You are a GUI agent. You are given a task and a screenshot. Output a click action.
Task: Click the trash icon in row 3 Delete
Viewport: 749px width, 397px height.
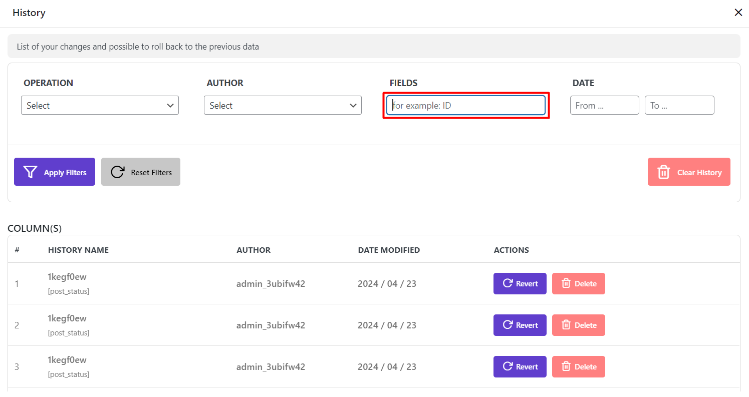[566, 366]
